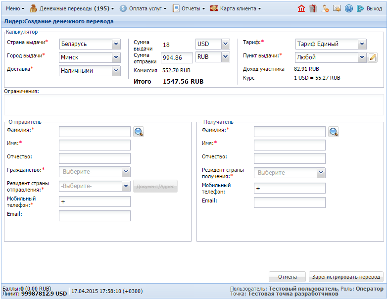The image size is (388, 299).
Task: Expand the Тариф dropdown
Action: click(x=362, y=44)
